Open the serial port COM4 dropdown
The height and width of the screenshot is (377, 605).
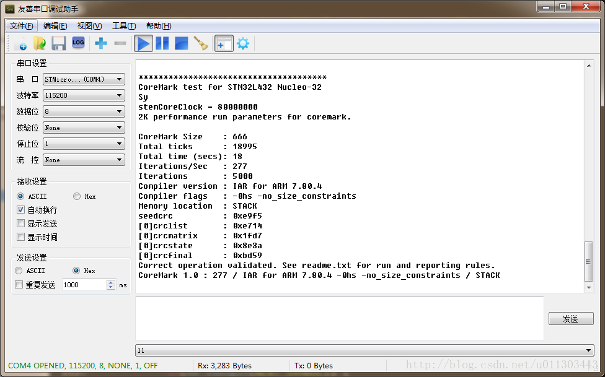pyautogui.click(x=84, y=79)
